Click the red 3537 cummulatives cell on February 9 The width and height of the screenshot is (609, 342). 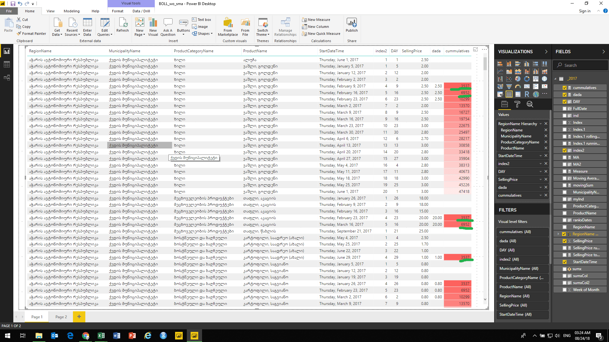[457, 86]
